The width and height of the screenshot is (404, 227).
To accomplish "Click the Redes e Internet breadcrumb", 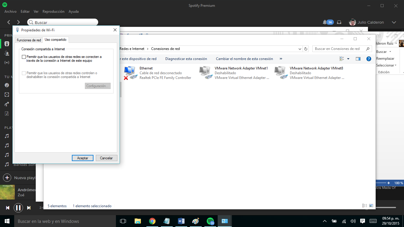I will (x=132, y=49).
